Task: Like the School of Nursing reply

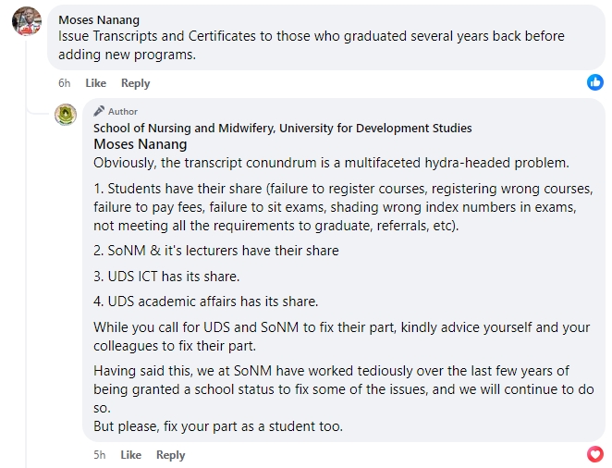Action: coord(130,455)
